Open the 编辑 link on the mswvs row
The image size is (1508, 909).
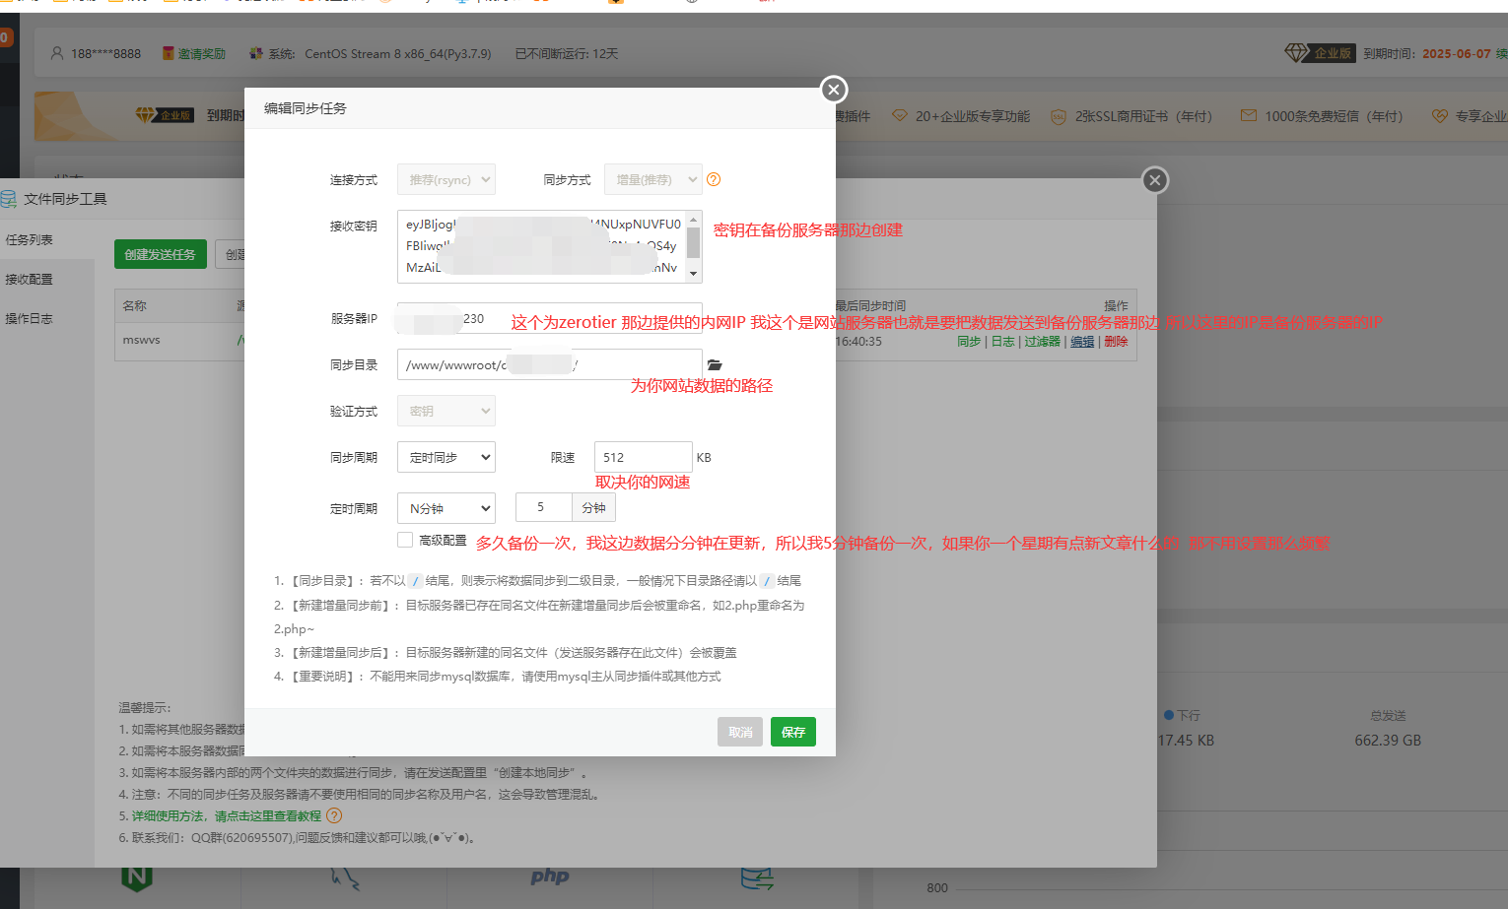tap(1081, 341)
